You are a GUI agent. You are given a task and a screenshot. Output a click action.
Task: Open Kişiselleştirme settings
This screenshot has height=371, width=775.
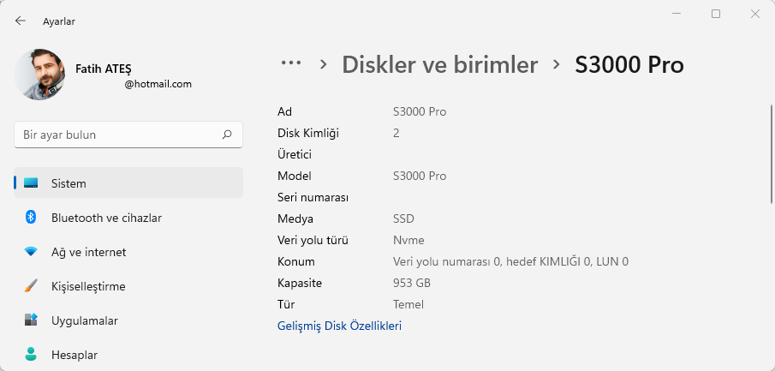point(128,286)
